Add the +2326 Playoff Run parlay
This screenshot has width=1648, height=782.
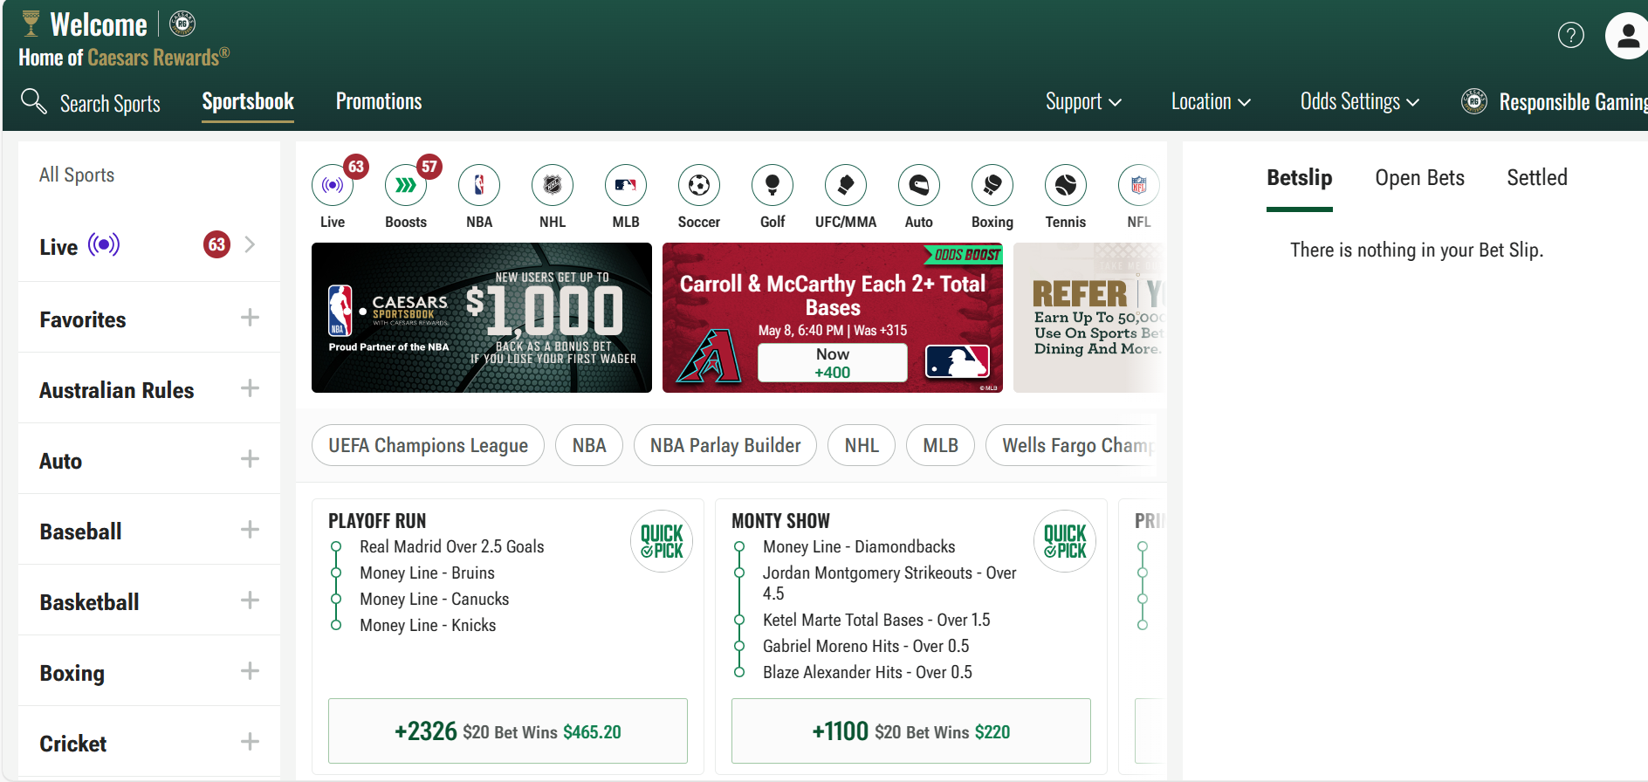(x=508, y=731)
